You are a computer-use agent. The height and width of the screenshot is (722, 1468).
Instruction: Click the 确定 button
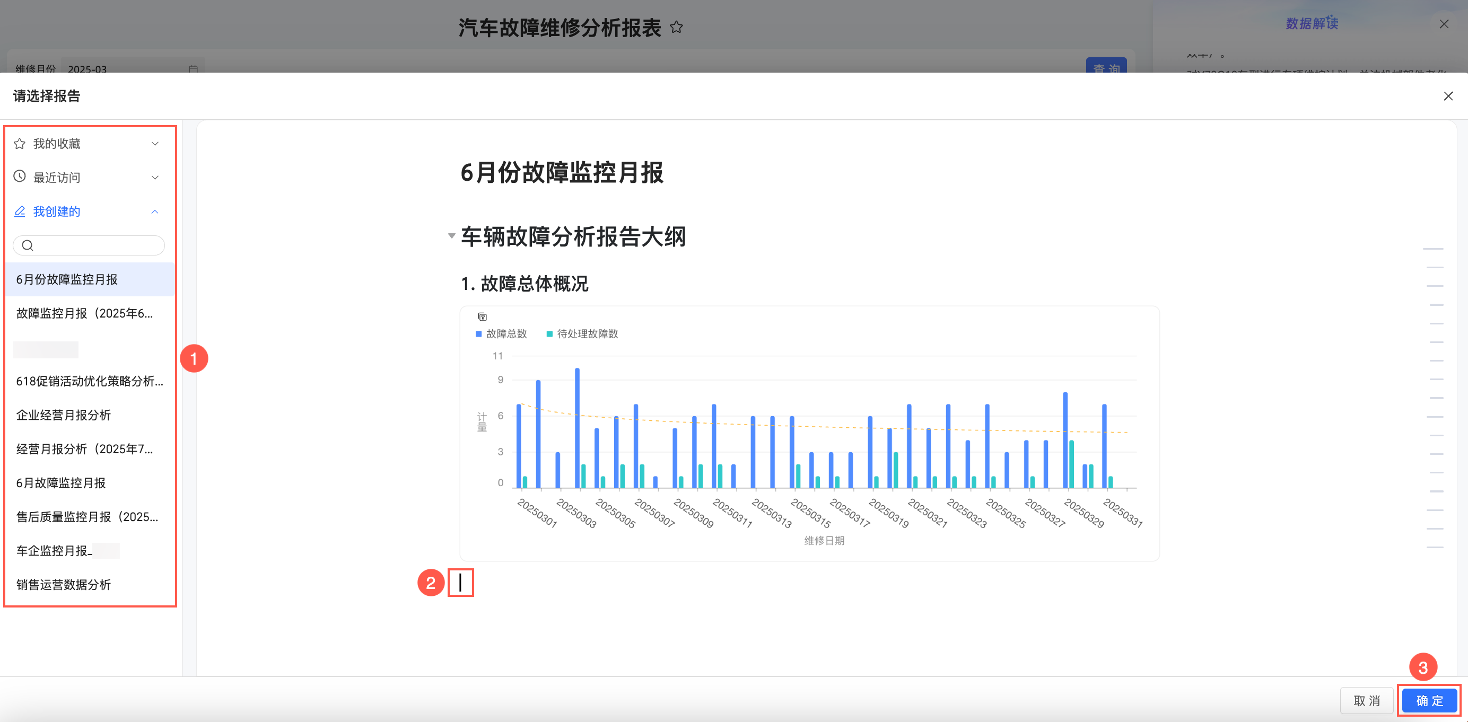pyautogui.click(x=1429, y=700)
